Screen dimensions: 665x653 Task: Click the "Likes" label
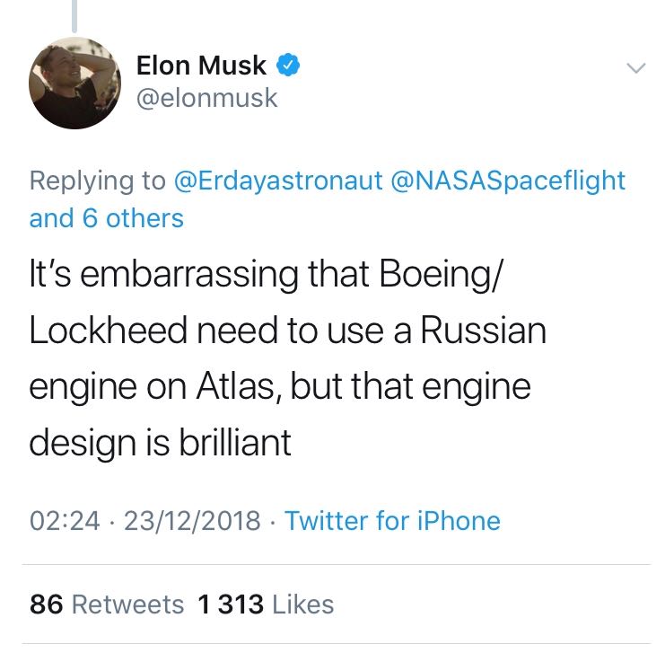click(x=302, y=604)
